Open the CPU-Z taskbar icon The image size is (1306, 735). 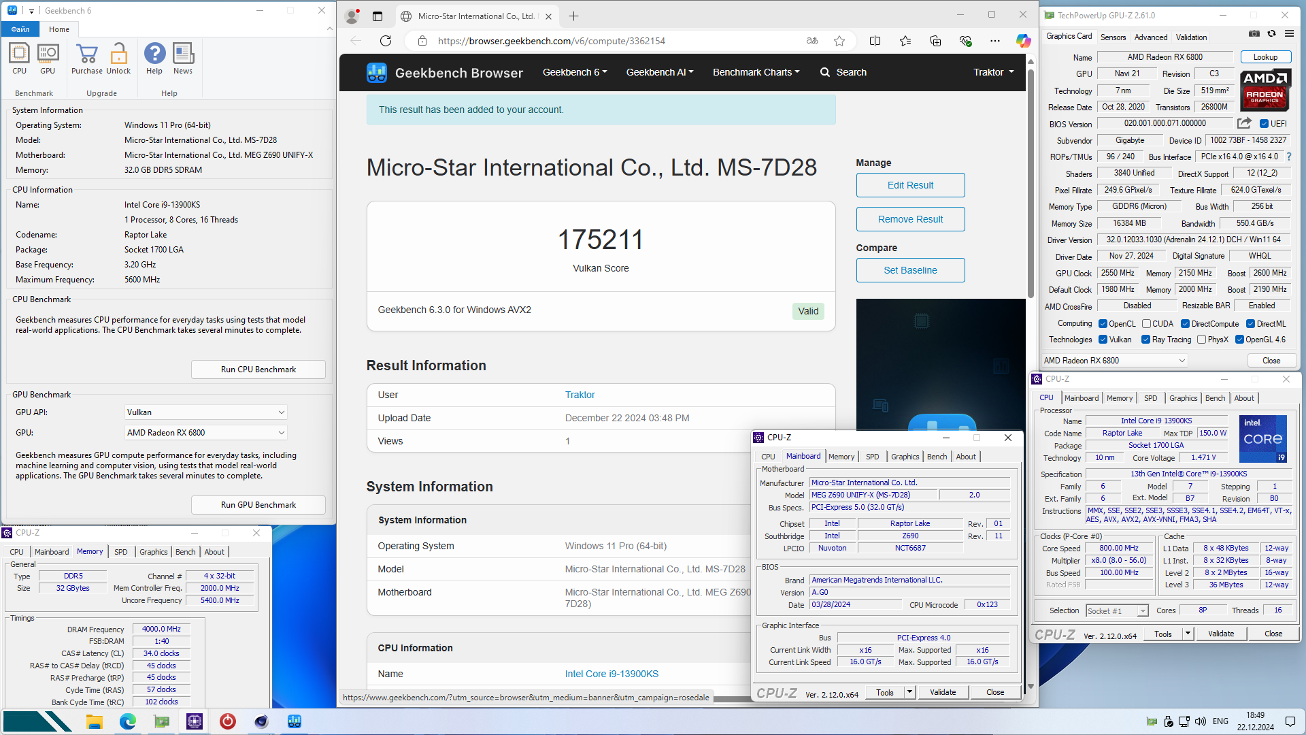[x=195, y=721]
